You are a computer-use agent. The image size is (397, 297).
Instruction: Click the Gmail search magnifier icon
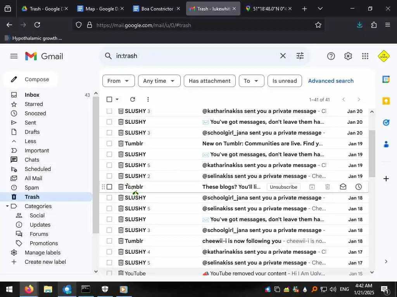tap(108, 56)
